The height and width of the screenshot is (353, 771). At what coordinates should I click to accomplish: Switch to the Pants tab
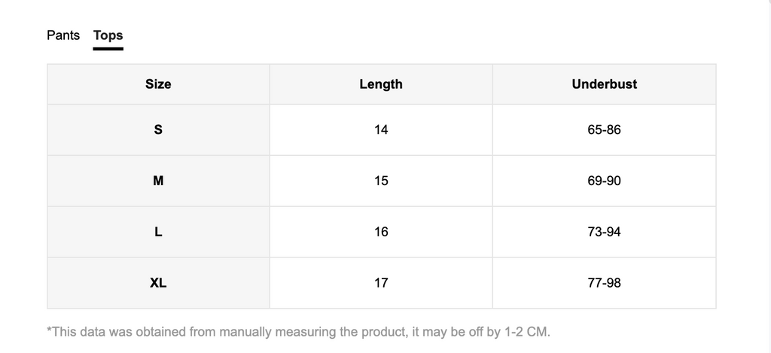click(x=63, y=35)
